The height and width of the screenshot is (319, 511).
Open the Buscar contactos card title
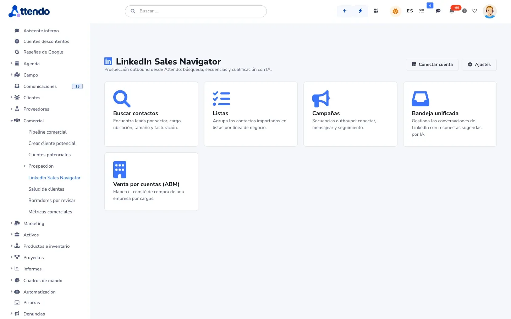(136, 113)
